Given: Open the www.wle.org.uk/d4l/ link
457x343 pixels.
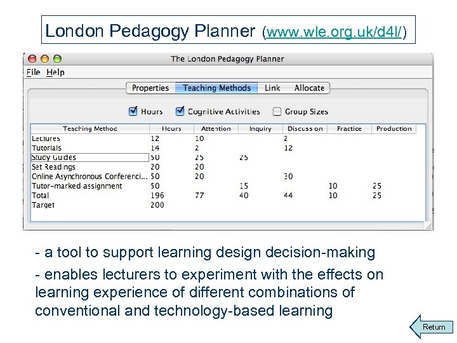Looking at the screenshot, I should pyautogui.click(x=334, y=31).
